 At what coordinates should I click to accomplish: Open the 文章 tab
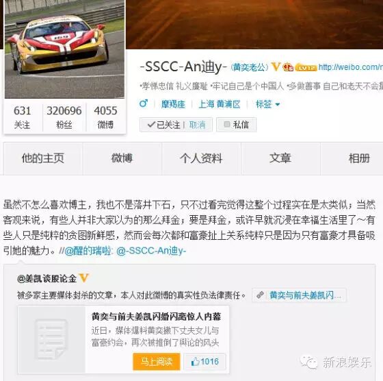click(x=280, y=158)
